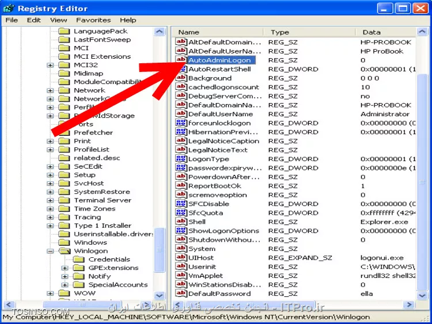Click the LegalNoticeText string icon
This screenshot has width=432, height=324.
[181, 150]
